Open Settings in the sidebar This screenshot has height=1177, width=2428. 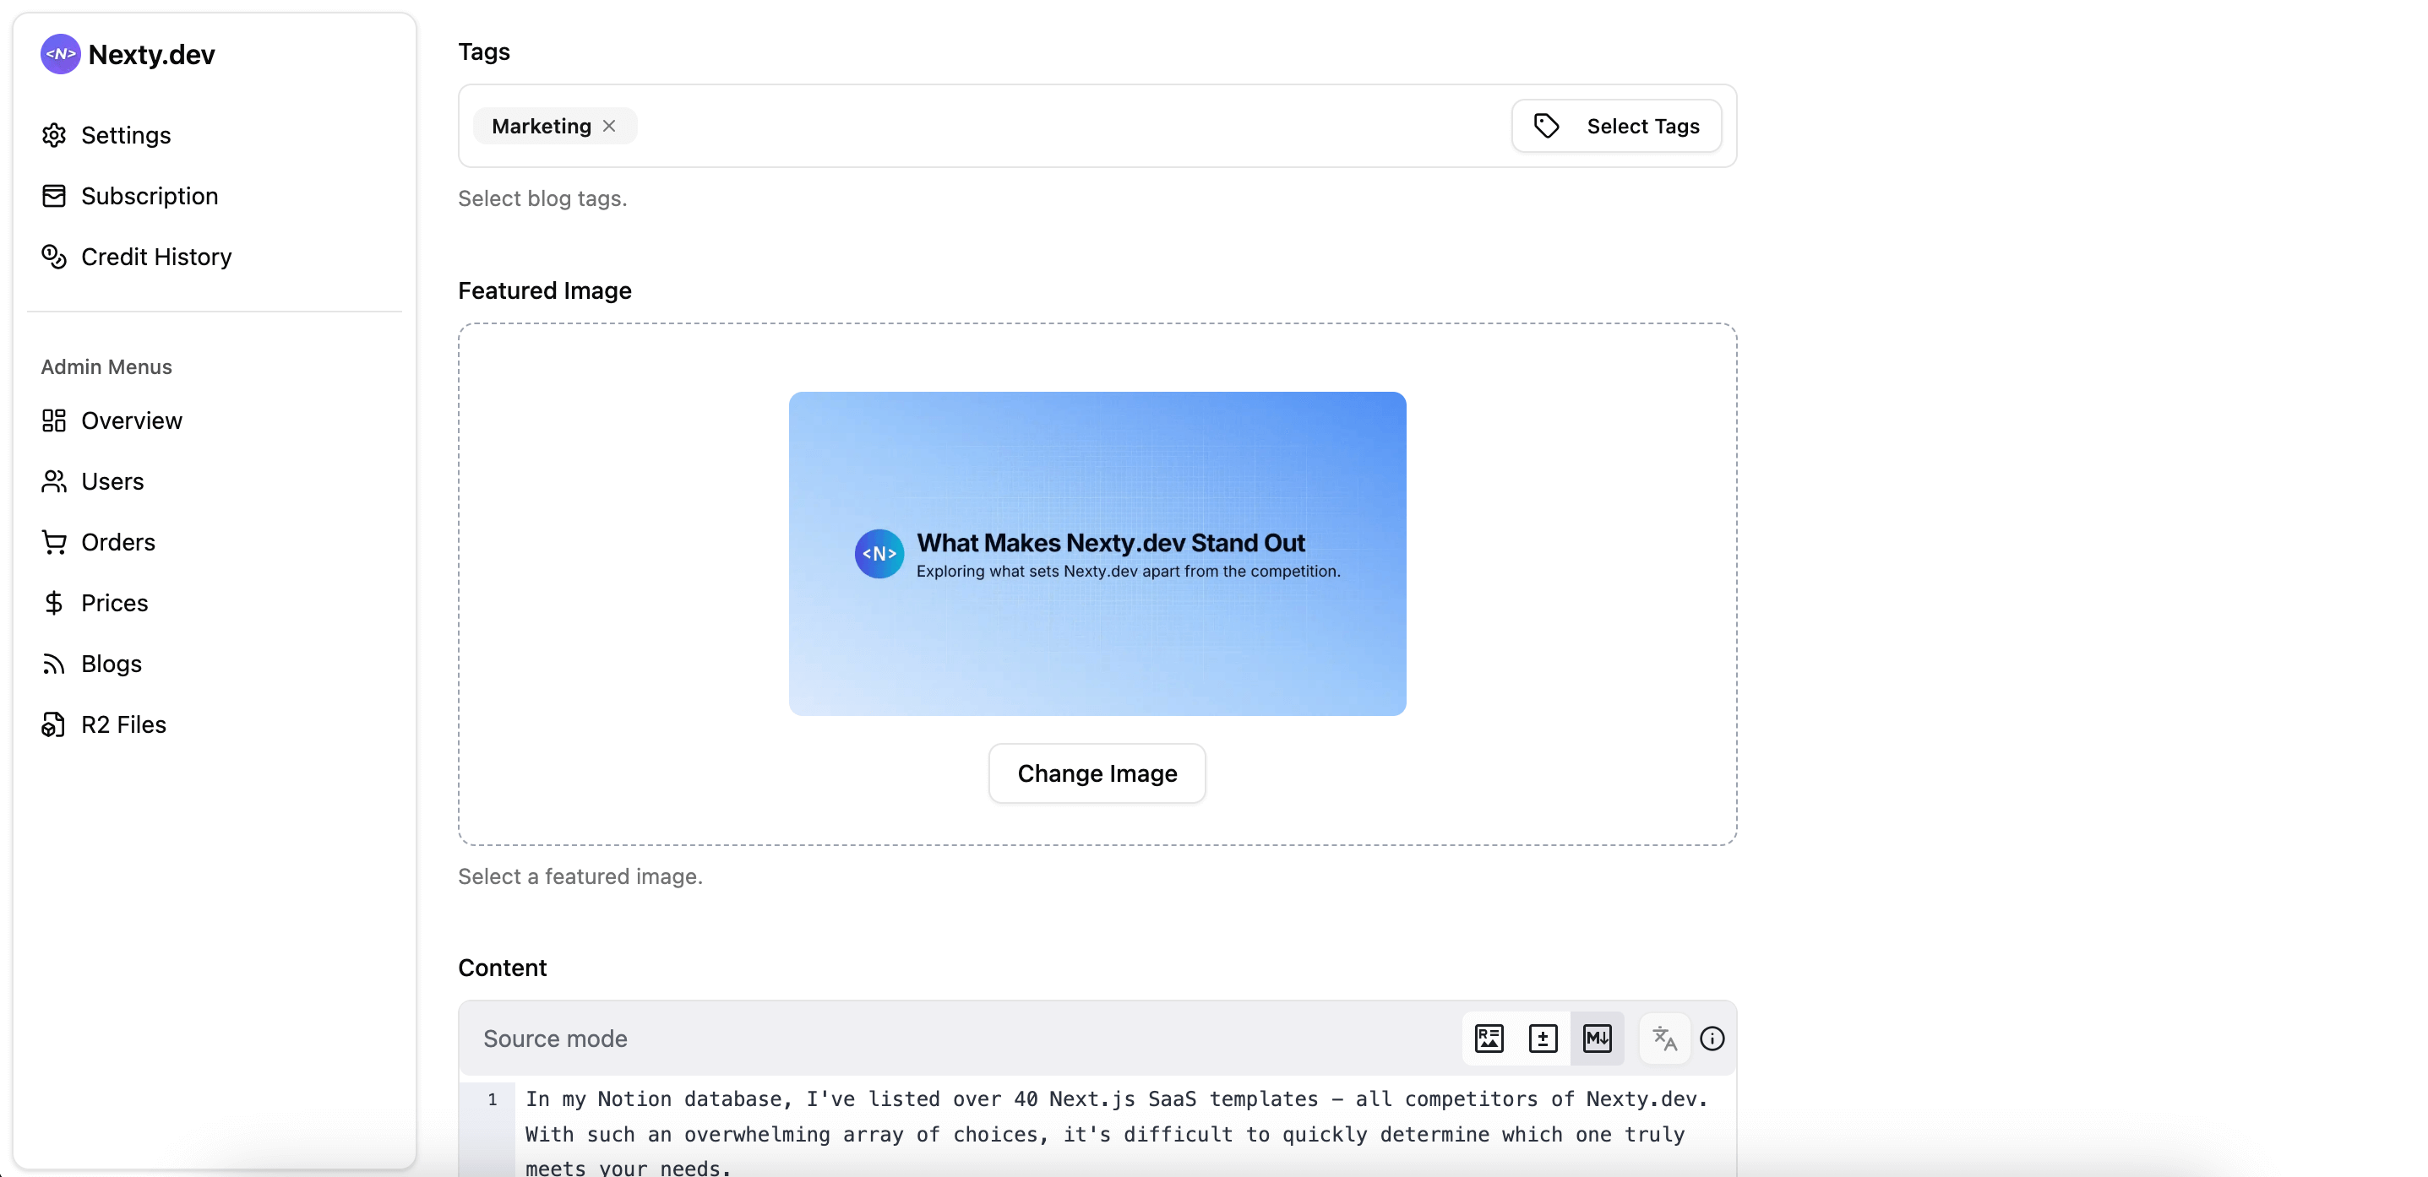click(x=125, y=135)
